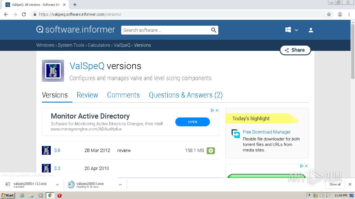355x199 pixels.
Task: Open a new browser tab
Action: point(75,5)
